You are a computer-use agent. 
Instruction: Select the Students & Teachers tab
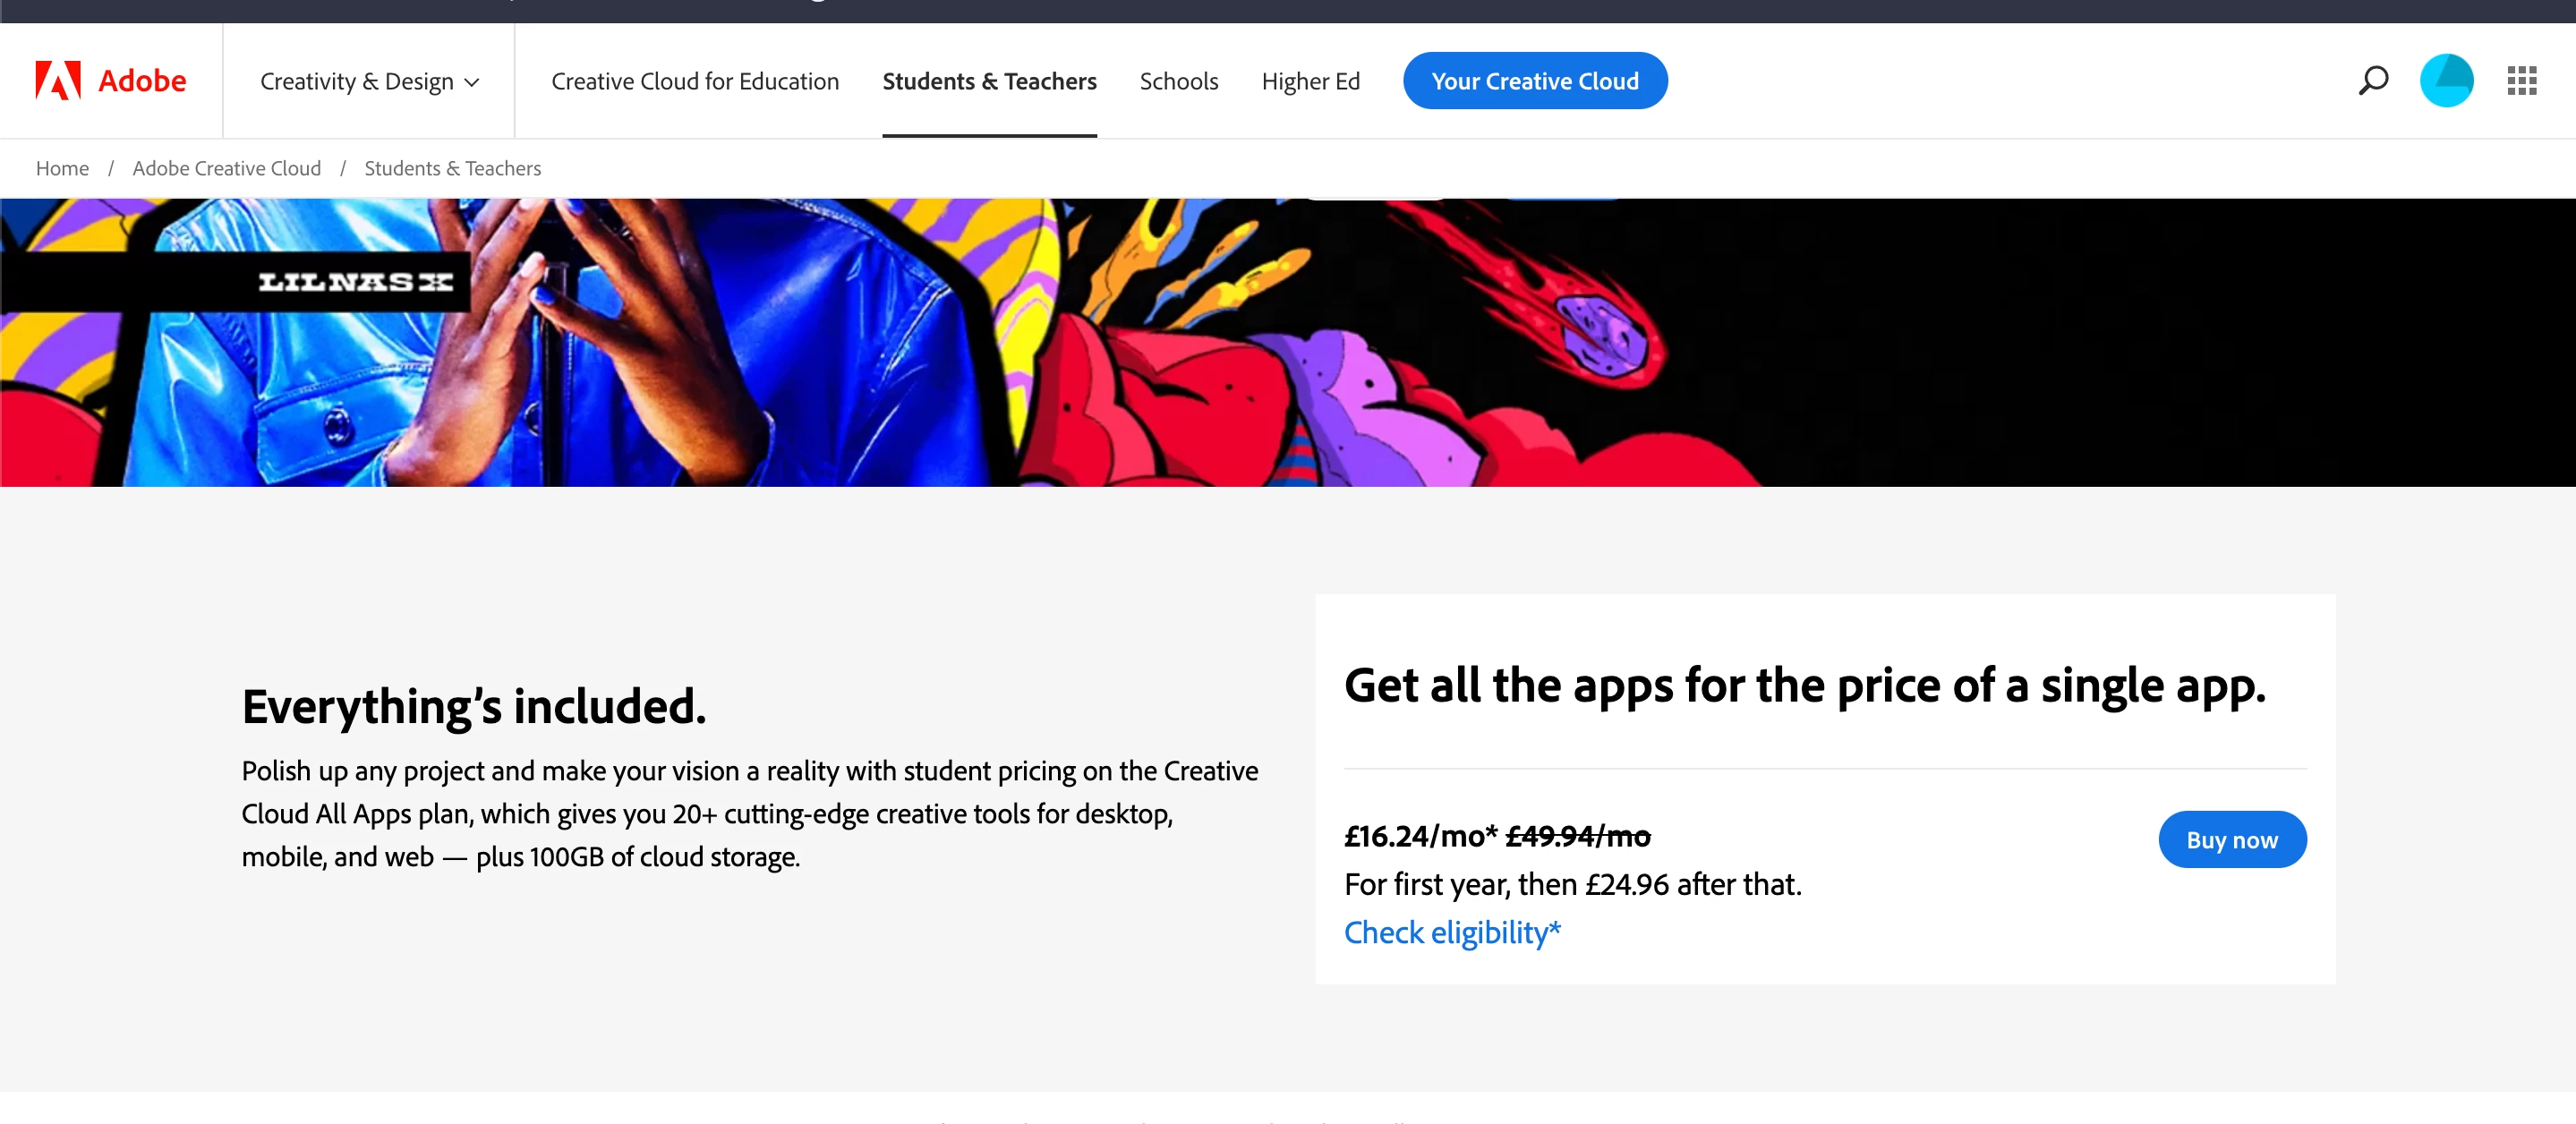(989, 81)
